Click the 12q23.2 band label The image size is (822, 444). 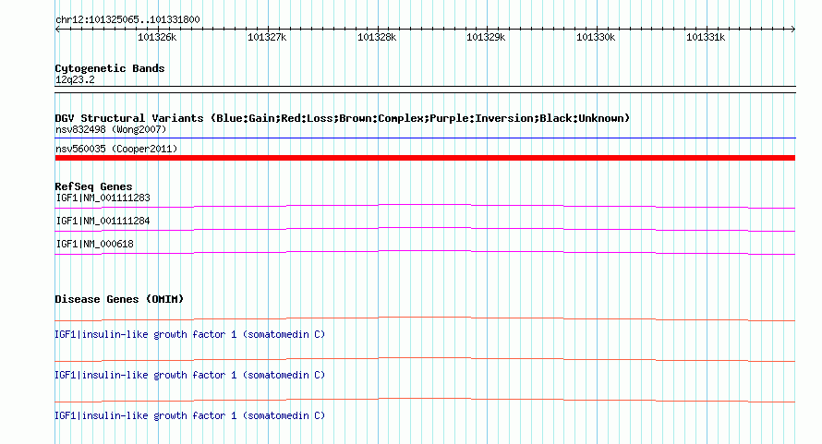click(75, 79)
